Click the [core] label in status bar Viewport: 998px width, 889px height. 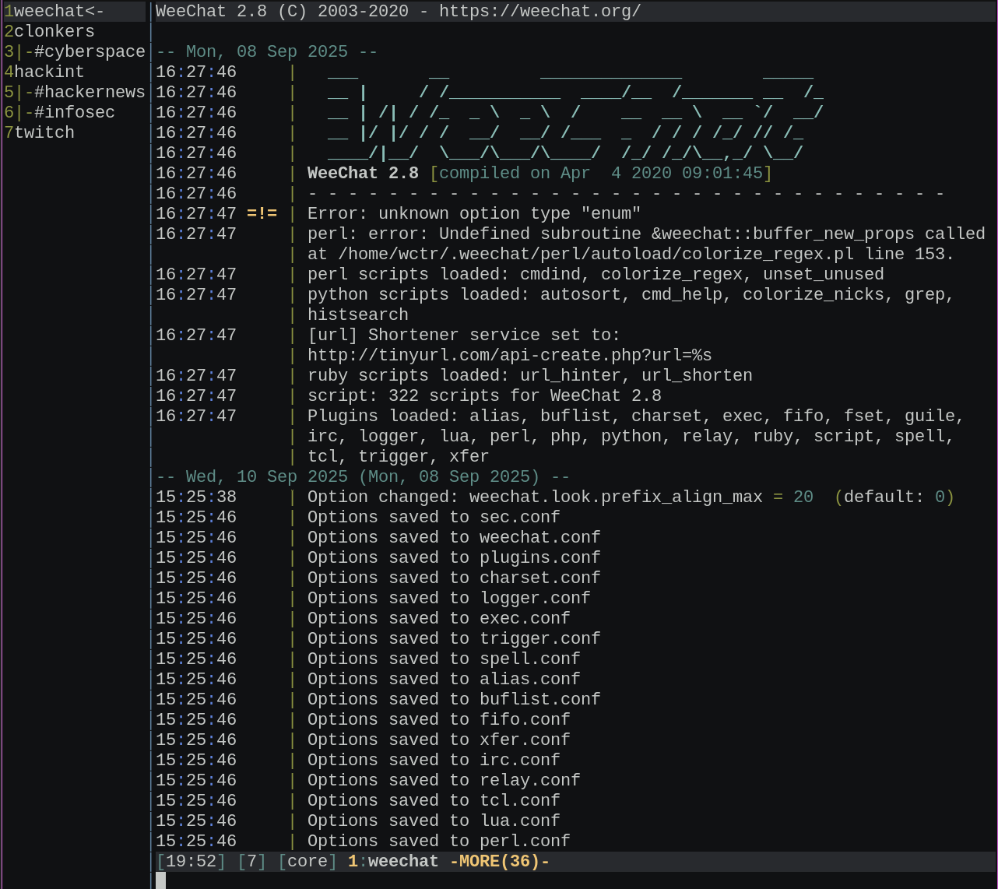point(307,861)
